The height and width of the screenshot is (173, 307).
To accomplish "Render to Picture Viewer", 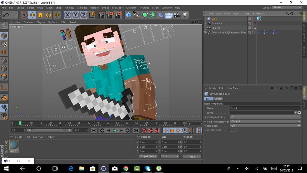I will (110, 15).
